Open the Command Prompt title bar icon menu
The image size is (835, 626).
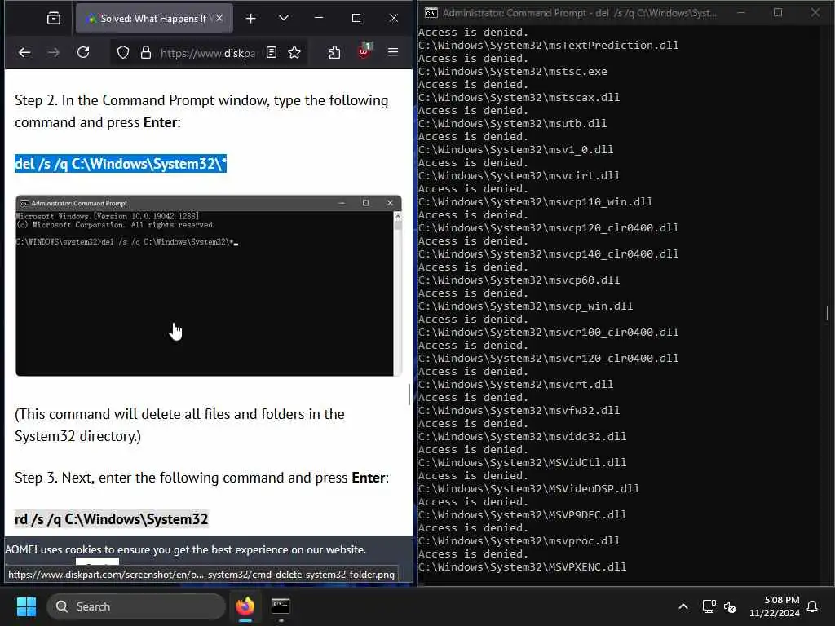click(x=431, y=13)
